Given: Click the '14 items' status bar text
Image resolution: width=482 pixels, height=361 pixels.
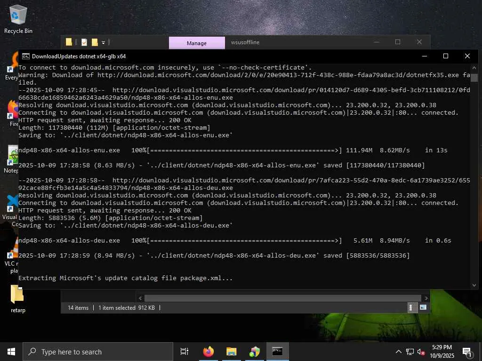Looking at the screenshot, I should click(78, 307).
